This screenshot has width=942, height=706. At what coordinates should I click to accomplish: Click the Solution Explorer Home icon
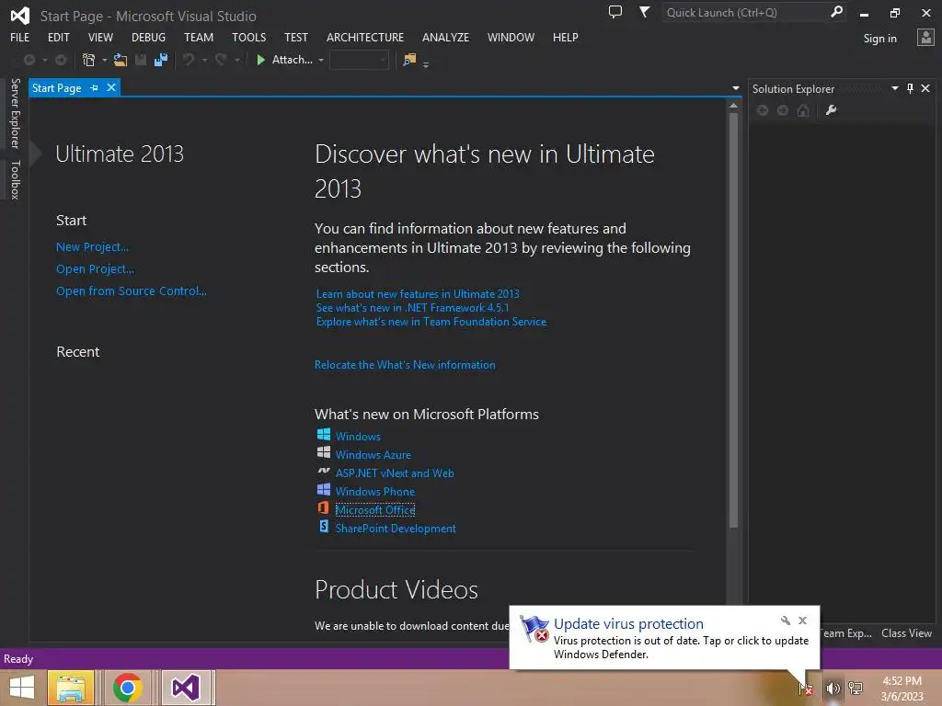(802, 110)
